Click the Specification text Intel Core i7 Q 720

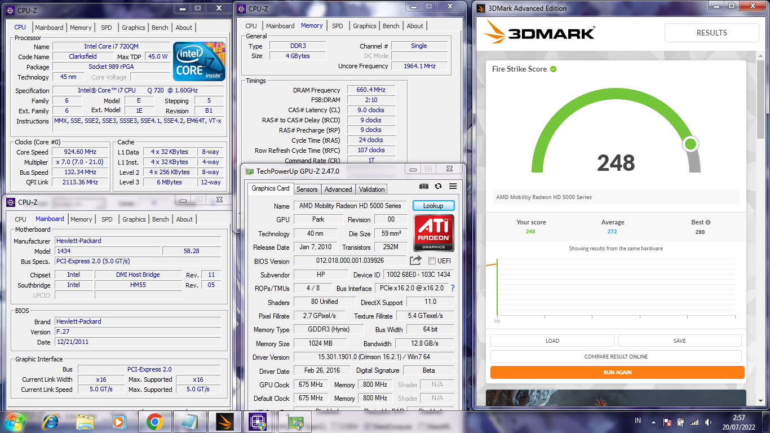point(138,90)
